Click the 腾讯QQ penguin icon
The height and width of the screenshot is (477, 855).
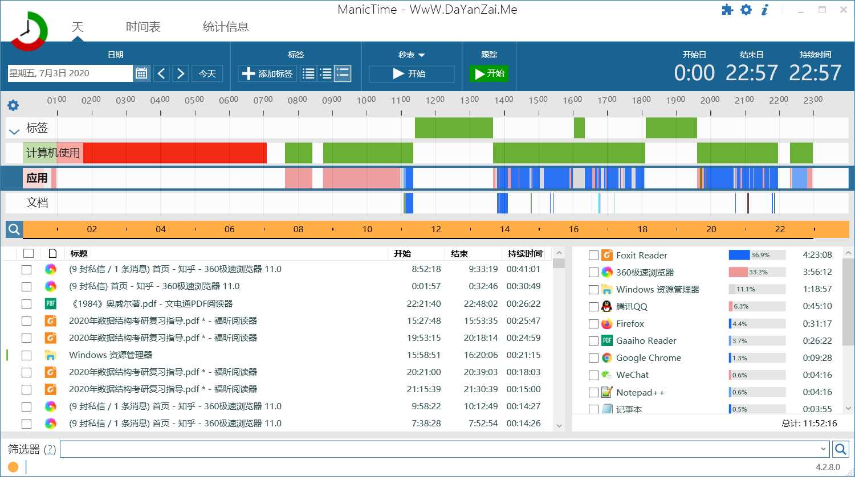pos(607,306)
